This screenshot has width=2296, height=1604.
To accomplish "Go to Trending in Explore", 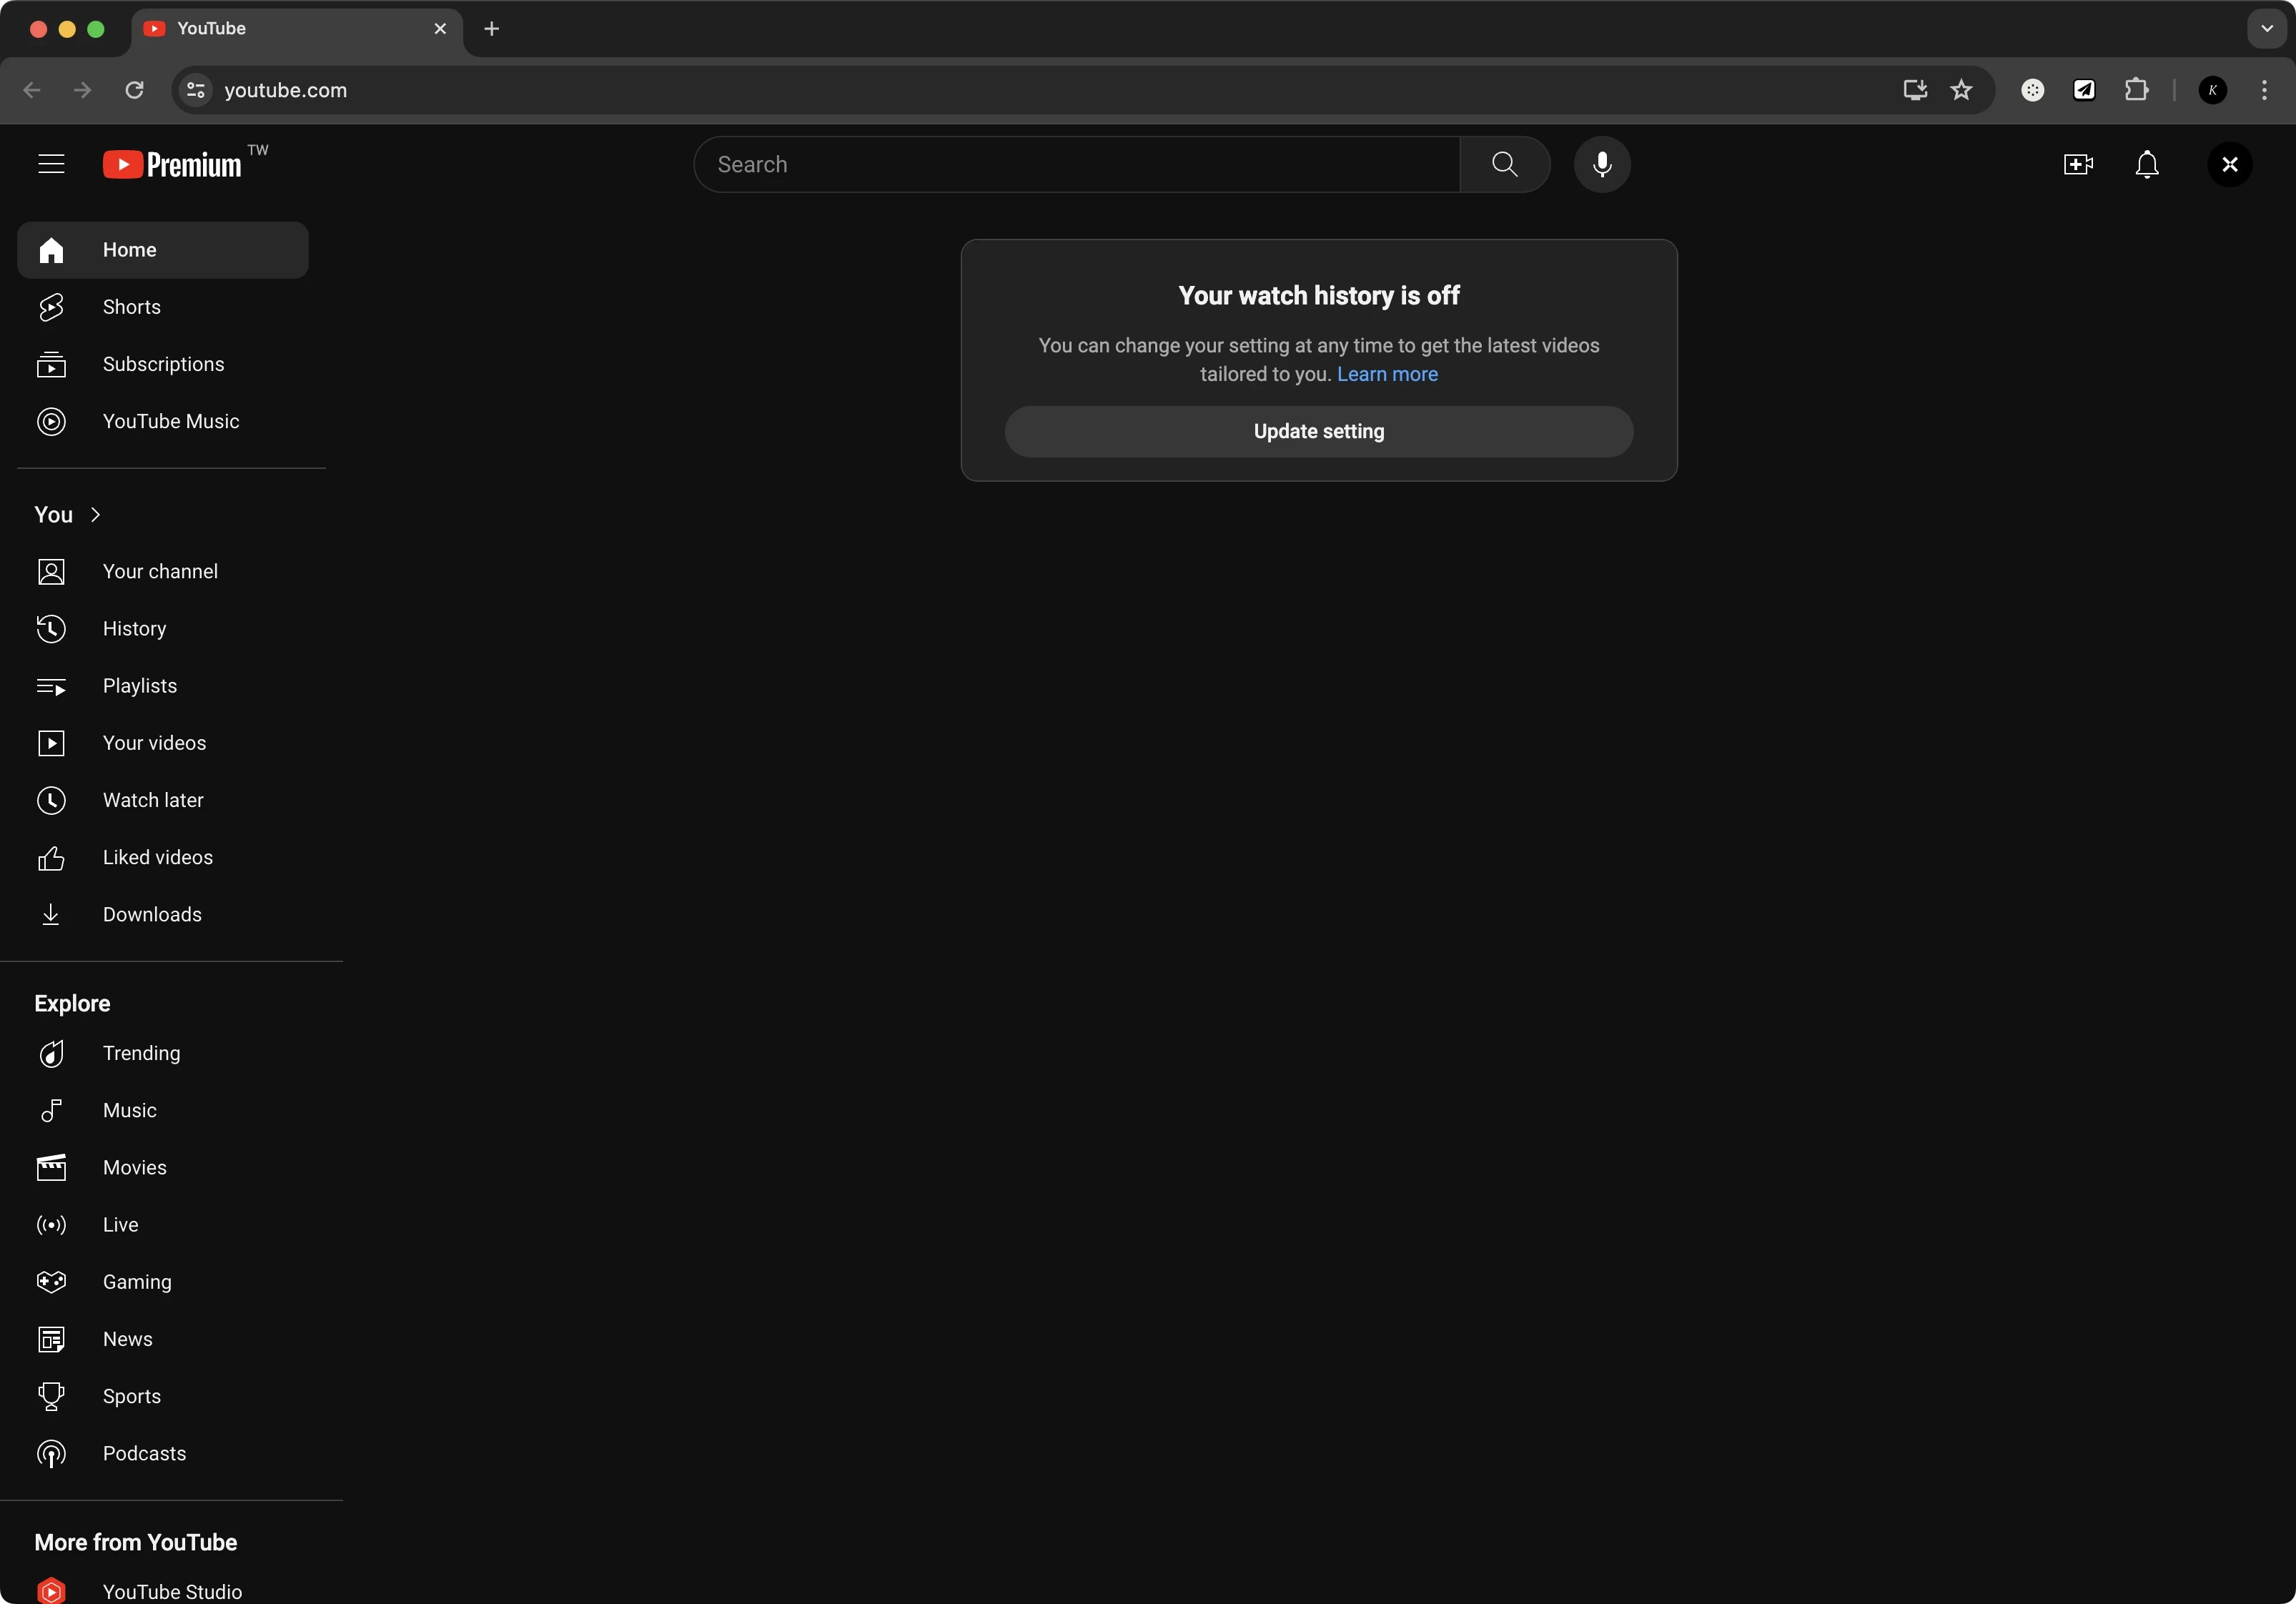I will pos(141,1053).
